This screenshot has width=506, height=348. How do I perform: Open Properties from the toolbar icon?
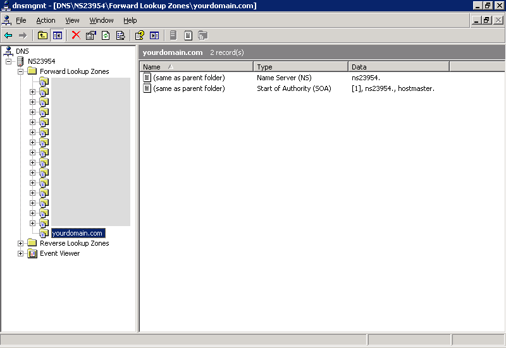tap(91, 35)
